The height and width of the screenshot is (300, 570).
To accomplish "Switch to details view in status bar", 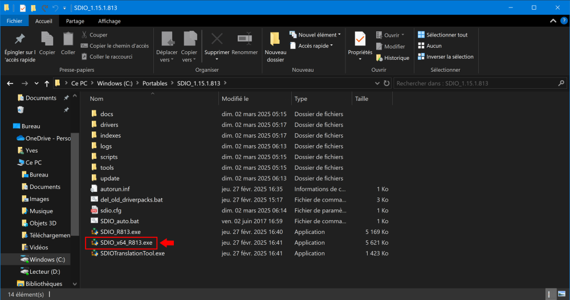I will [x=549, y=294].
